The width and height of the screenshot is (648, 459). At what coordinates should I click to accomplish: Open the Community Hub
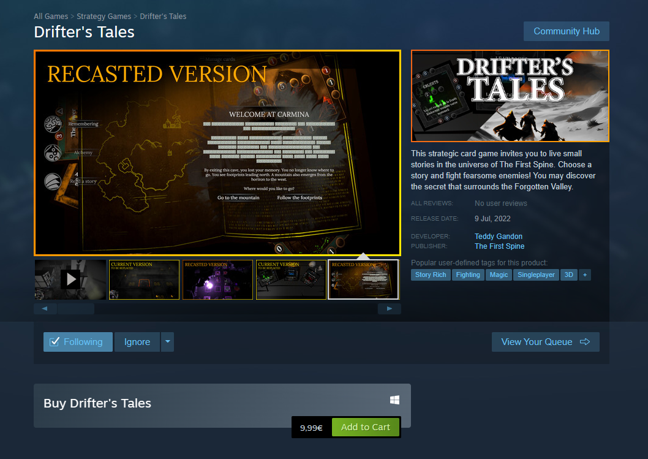[x=566, y=31]
